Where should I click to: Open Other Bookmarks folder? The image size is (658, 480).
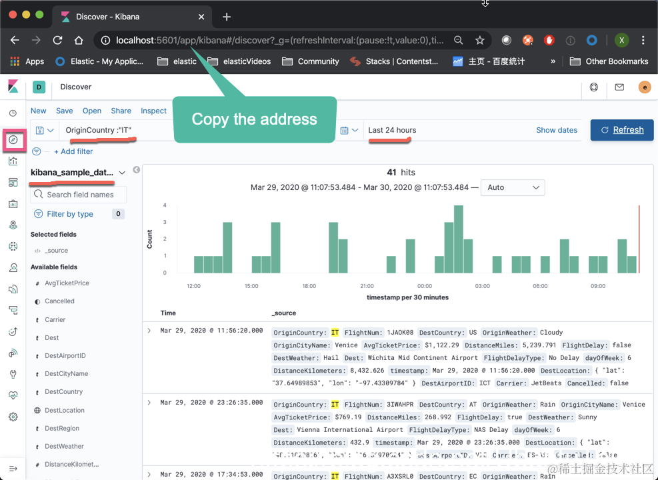click(609, 61)
